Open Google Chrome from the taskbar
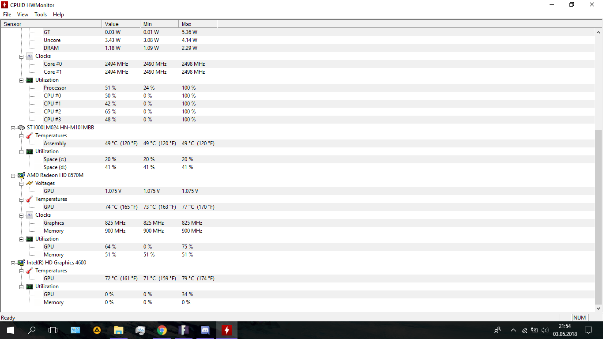This screenshot has height=339, width=603. (162, 330)
